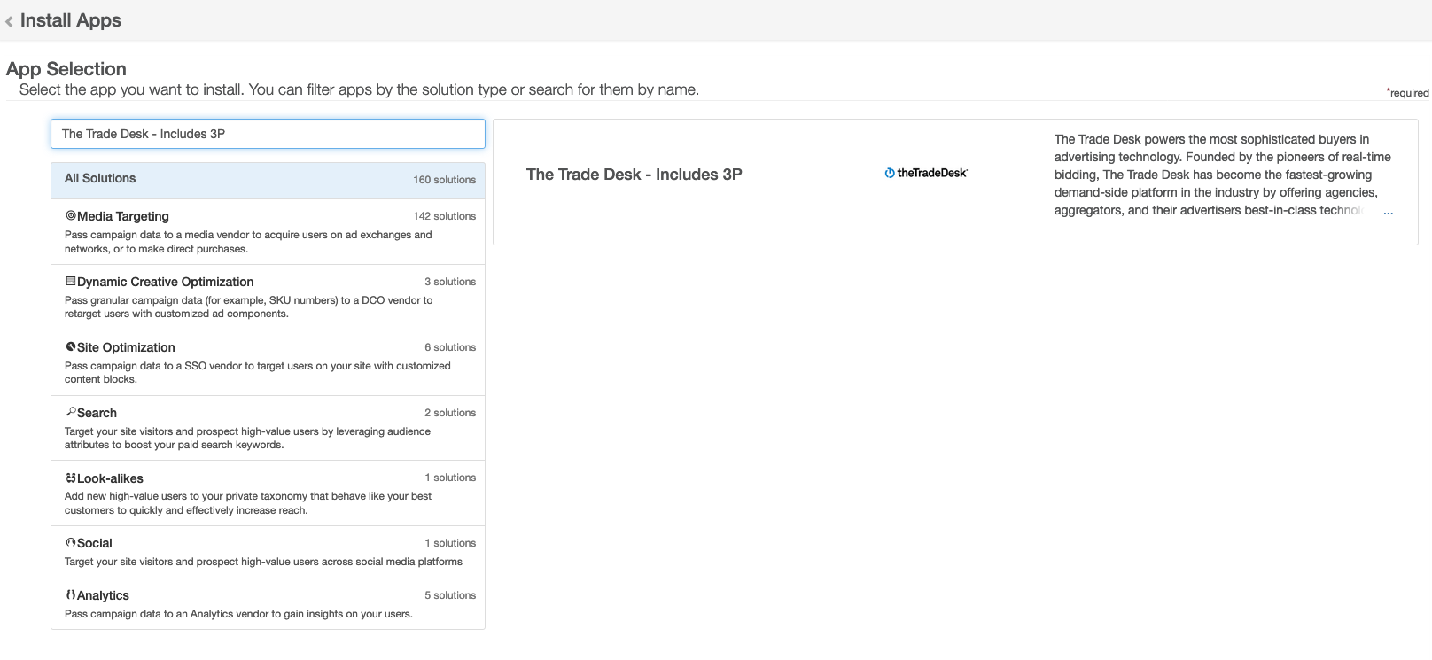
Task: Select the Social solution category
Action: pos(268,552)
